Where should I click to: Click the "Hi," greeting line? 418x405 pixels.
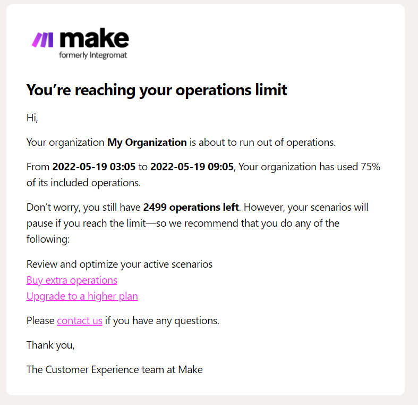[x=32, y=118]
